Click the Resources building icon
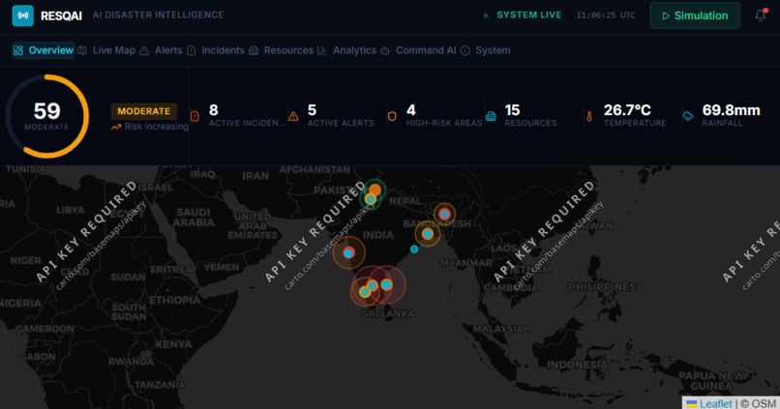This screenshot has width=780, height=409. (491, 116)
